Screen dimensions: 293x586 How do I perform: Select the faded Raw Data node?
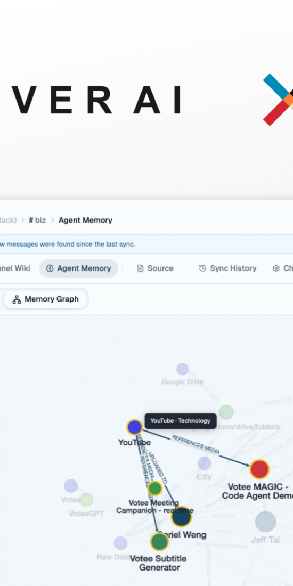tap(120, 543)
